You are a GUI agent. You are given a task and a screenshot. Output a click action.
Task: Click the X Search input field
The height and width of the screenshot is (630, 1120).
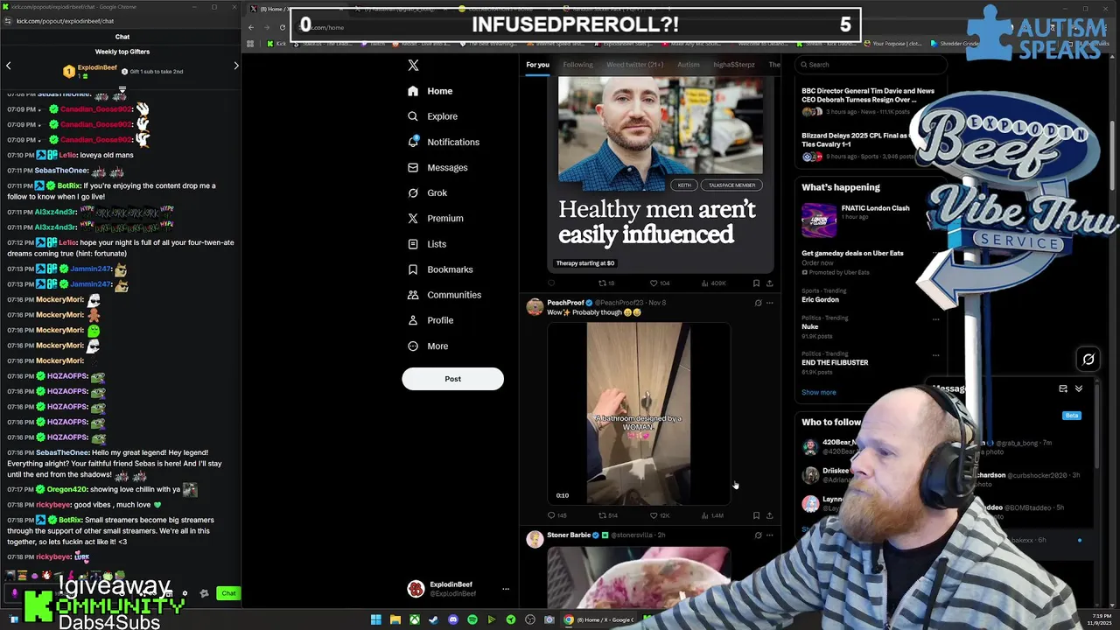pos(871,65)
